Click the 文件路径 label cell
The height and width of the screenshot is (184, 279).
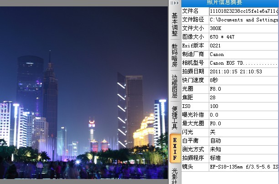point(195,20)
